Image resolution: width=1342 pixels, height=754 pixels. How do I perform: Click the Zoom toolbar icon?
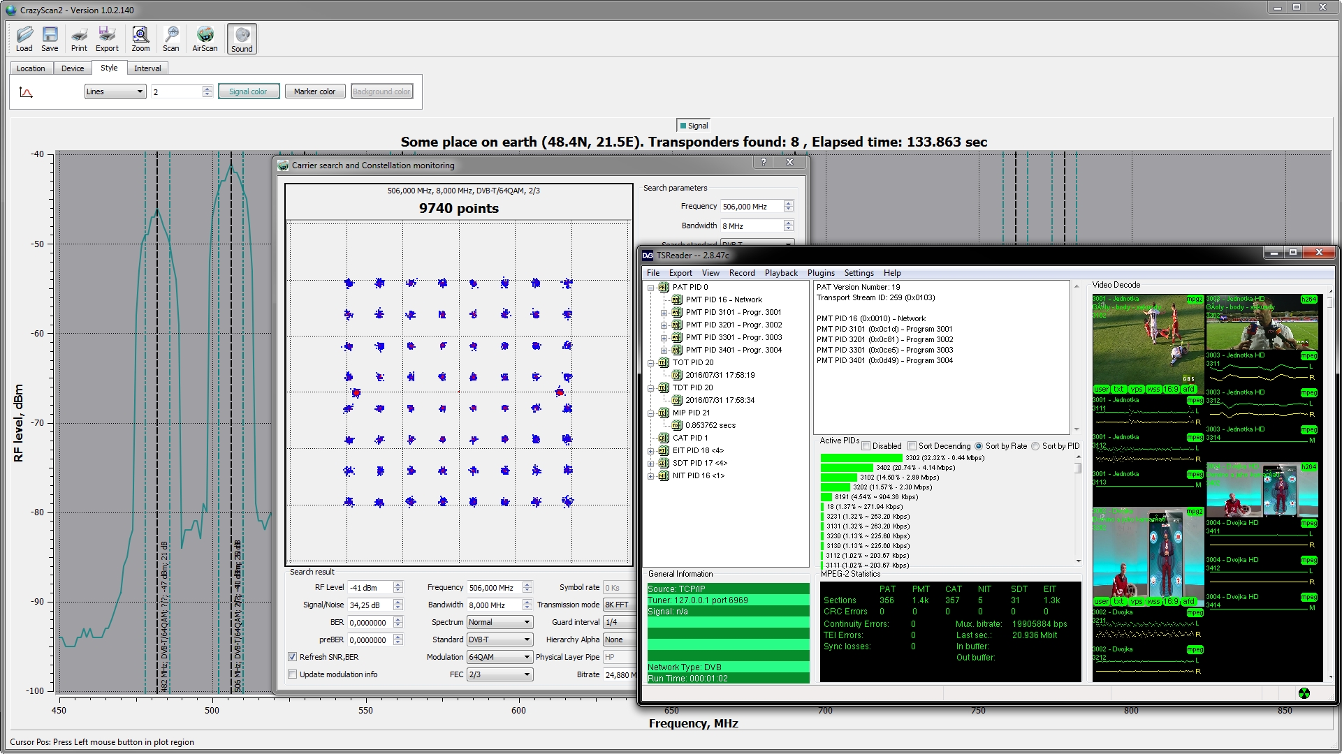(x=140, y=38)
